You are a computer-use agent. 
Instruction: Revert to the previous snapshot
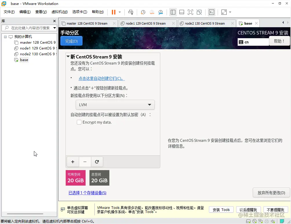tap(152, 12)
